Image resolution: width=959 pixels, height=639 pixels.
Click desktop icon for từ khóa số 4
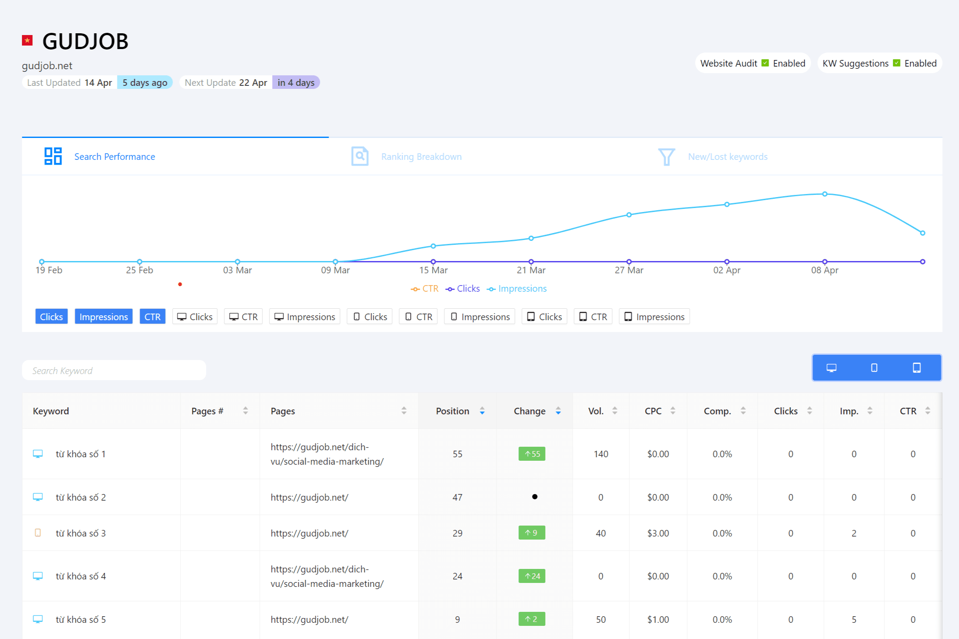point(38,576)
